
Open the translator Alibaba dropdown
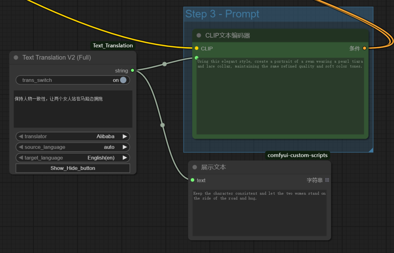click(x=73, y=136)
